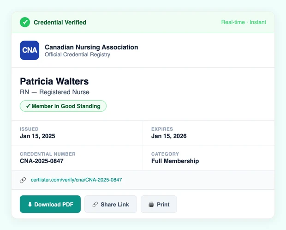Print the credential
This screenshot has width=286, height=230.
click(x=159, y=204)
